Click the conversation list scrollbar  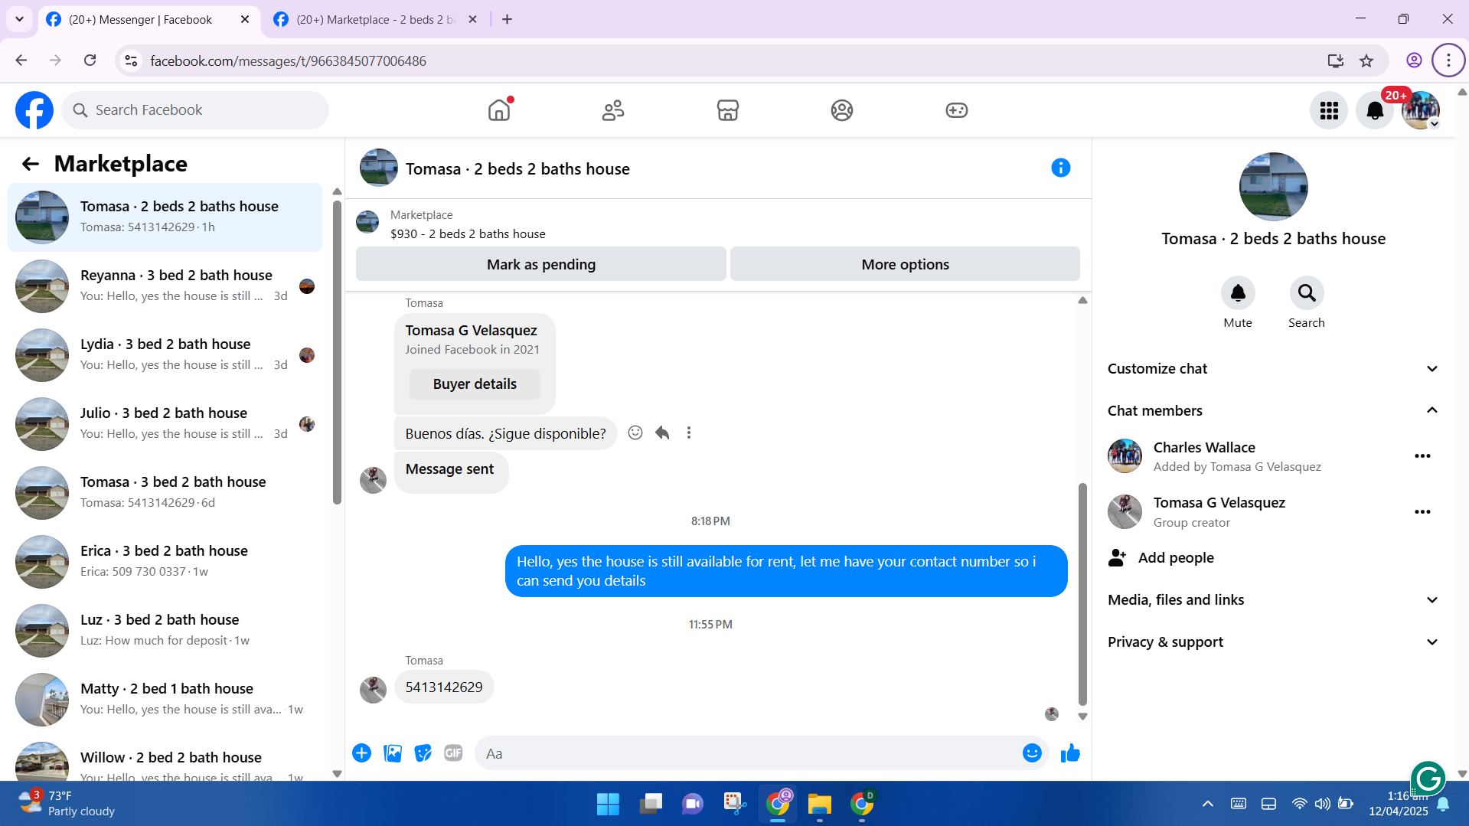pyautogui.click(x=337, y=352)
